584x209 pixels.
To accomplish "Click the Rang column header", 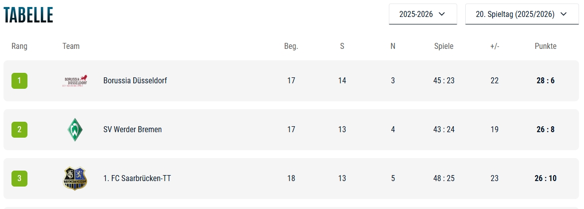I will pyautogui.click(x=19, y=46).
